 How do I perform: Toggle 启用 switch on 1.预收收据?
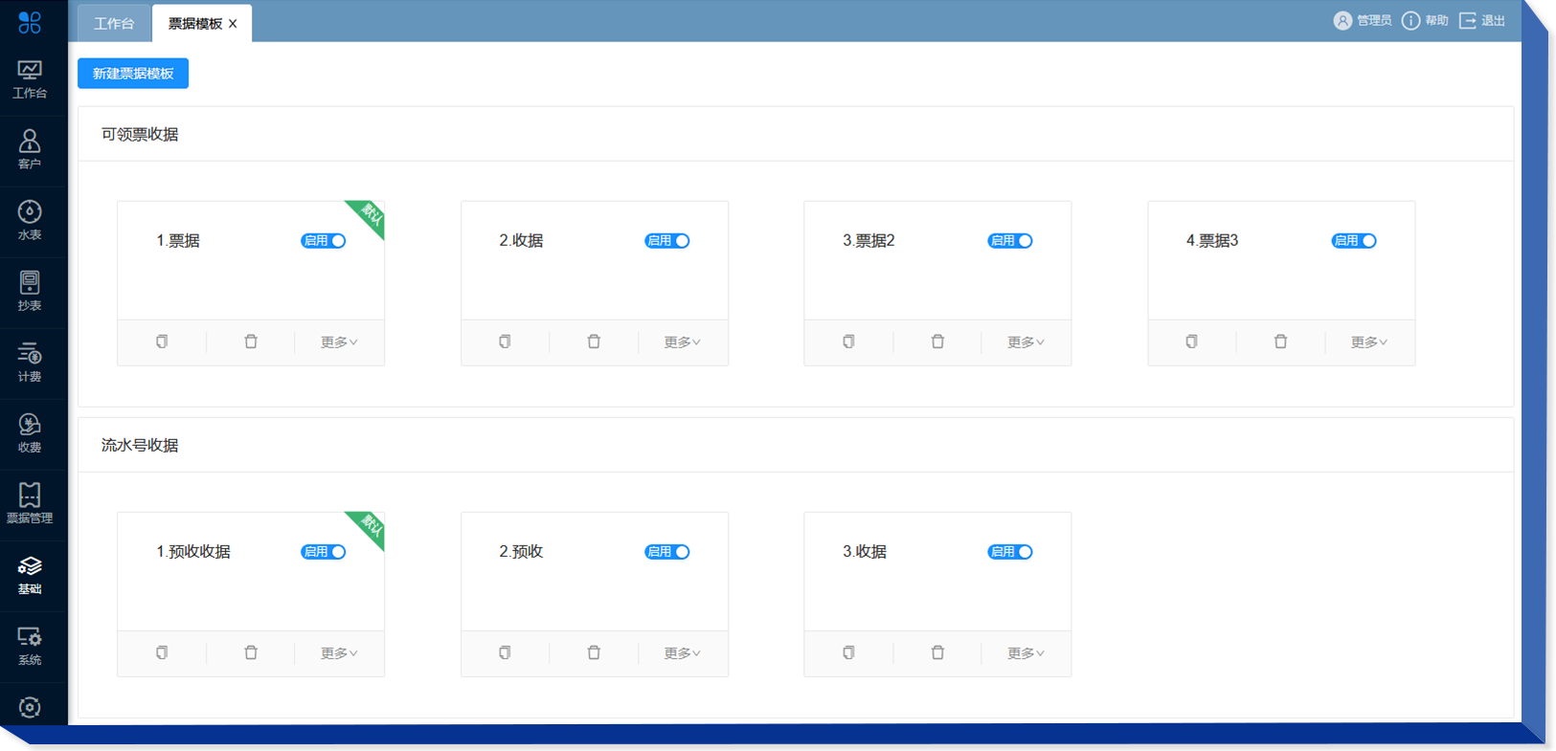coord(324,552)
